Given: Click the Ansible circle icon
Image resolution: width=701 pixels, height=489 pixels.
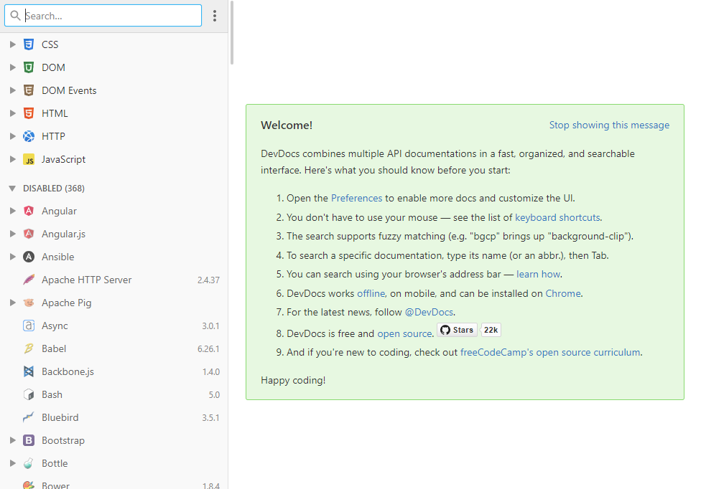Looking at the screenshot, I should tap(29, 257).
